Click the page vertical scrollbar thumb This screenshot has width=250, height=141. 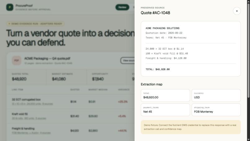[248, 50]
